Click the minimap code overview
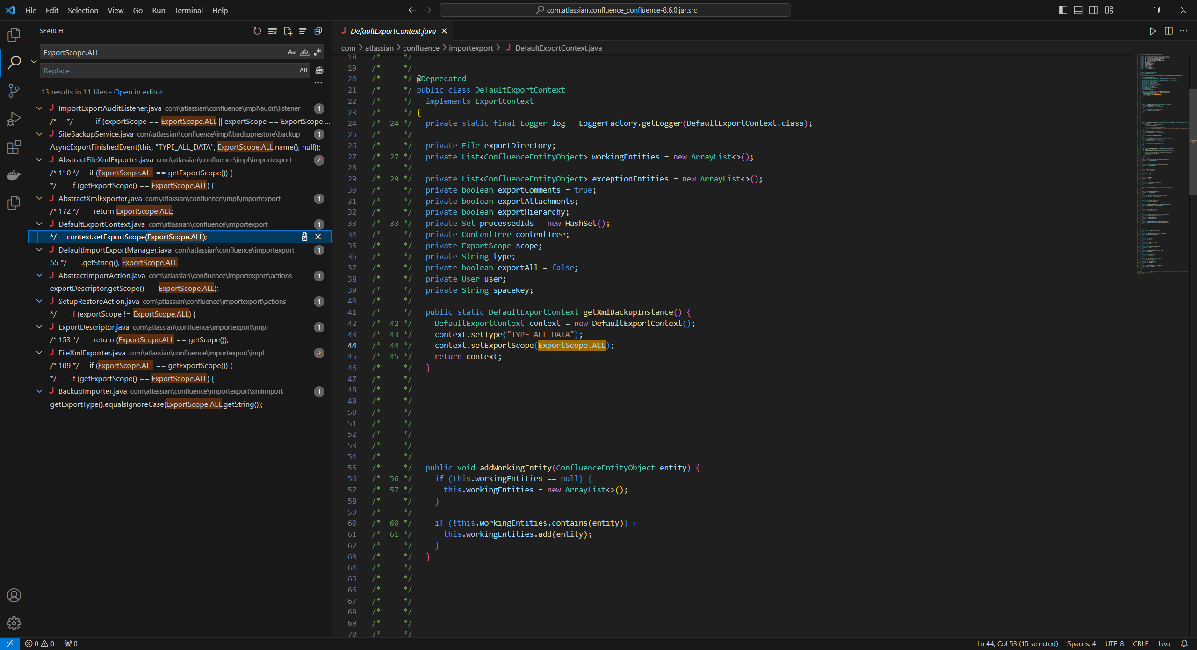 click(1163, 164)
